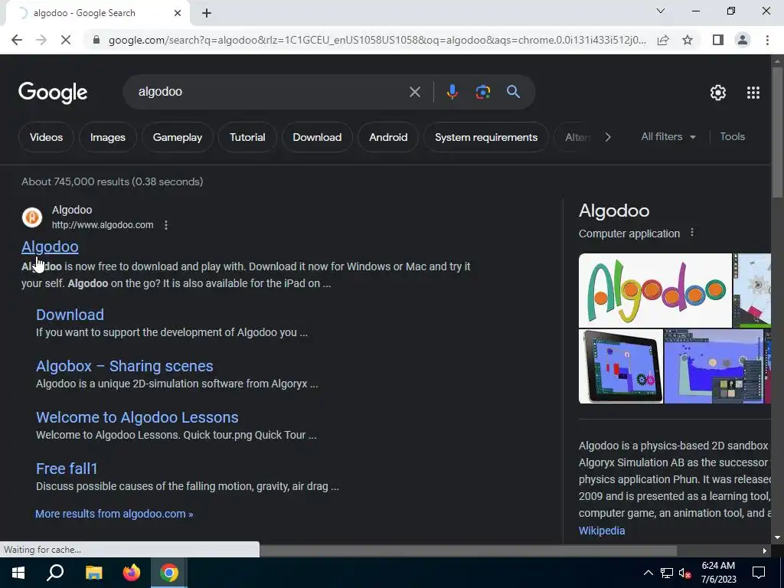Submit search with magnifier icon
Image resolution: width=784 pixels, height=588 pixels.
point(513,92)
